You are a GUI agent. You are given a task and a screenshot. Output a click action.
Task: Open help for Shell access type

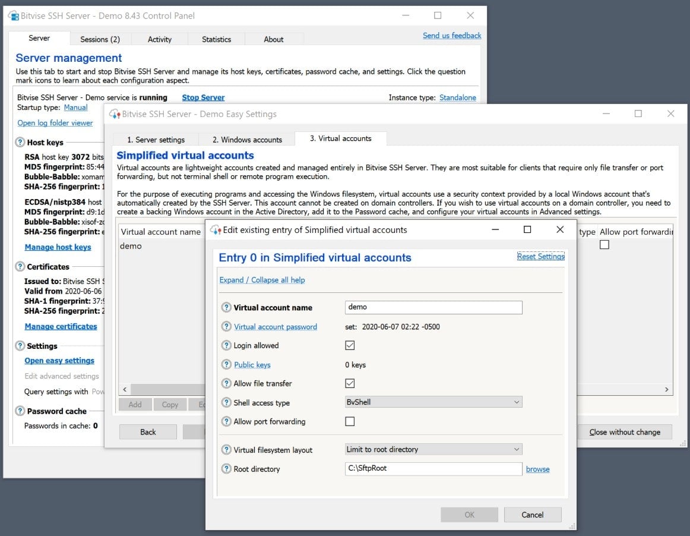tap(226, 402)
